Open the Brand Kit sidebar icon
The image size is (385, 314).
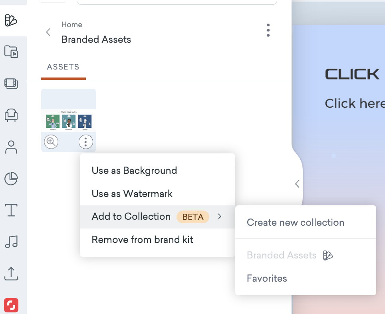[x=11, y=20]
